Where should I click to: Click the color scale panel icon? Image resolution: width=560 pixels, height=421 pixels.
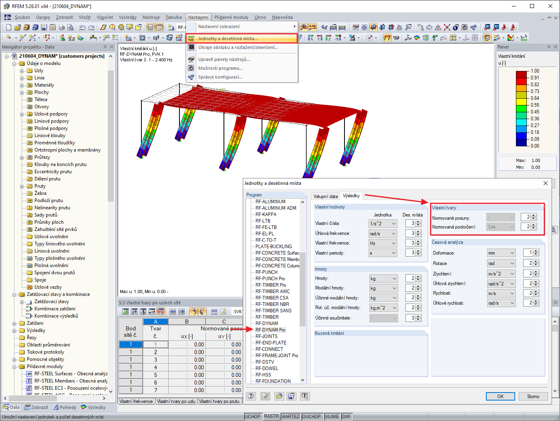point(487,38)
